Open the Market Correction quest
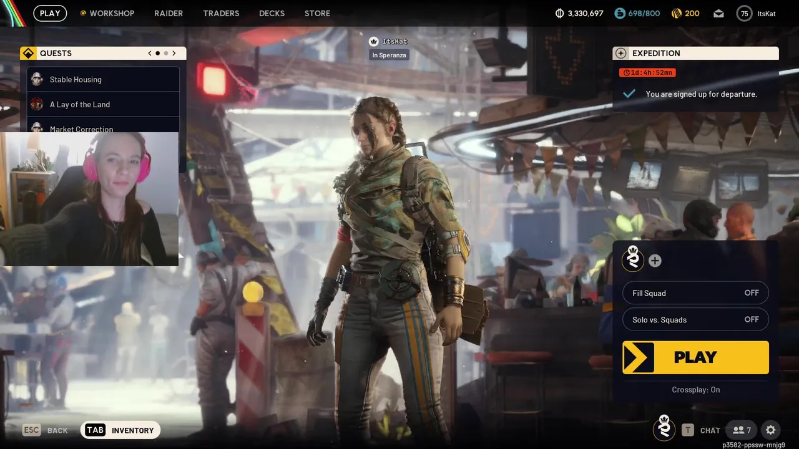799x449 pixels. point(103,125)
